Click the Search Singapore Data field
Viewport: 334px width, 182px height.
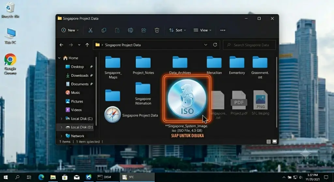pos(250,45)
